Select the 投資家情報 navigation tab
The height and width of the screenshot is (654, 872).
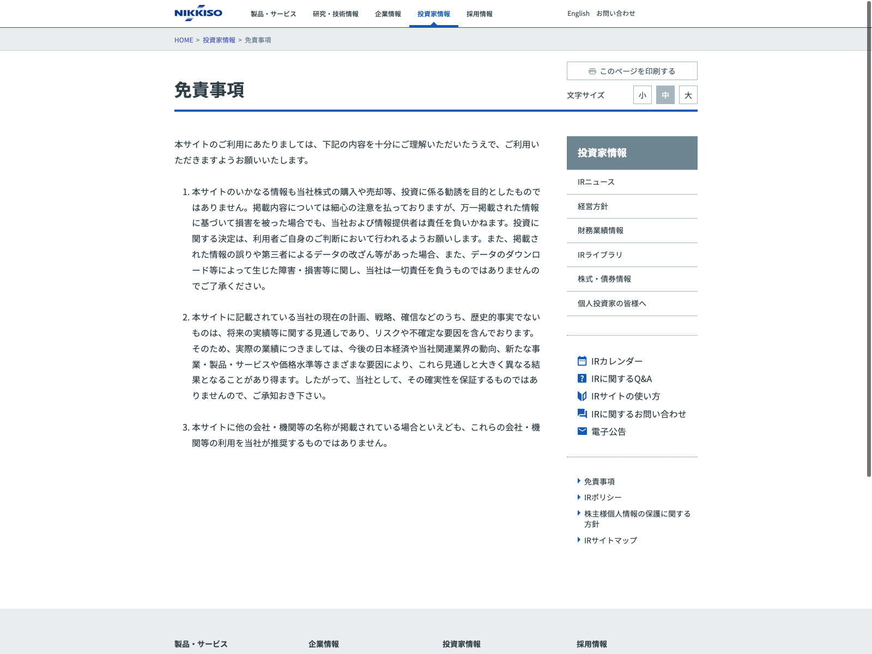pos(434,14)
